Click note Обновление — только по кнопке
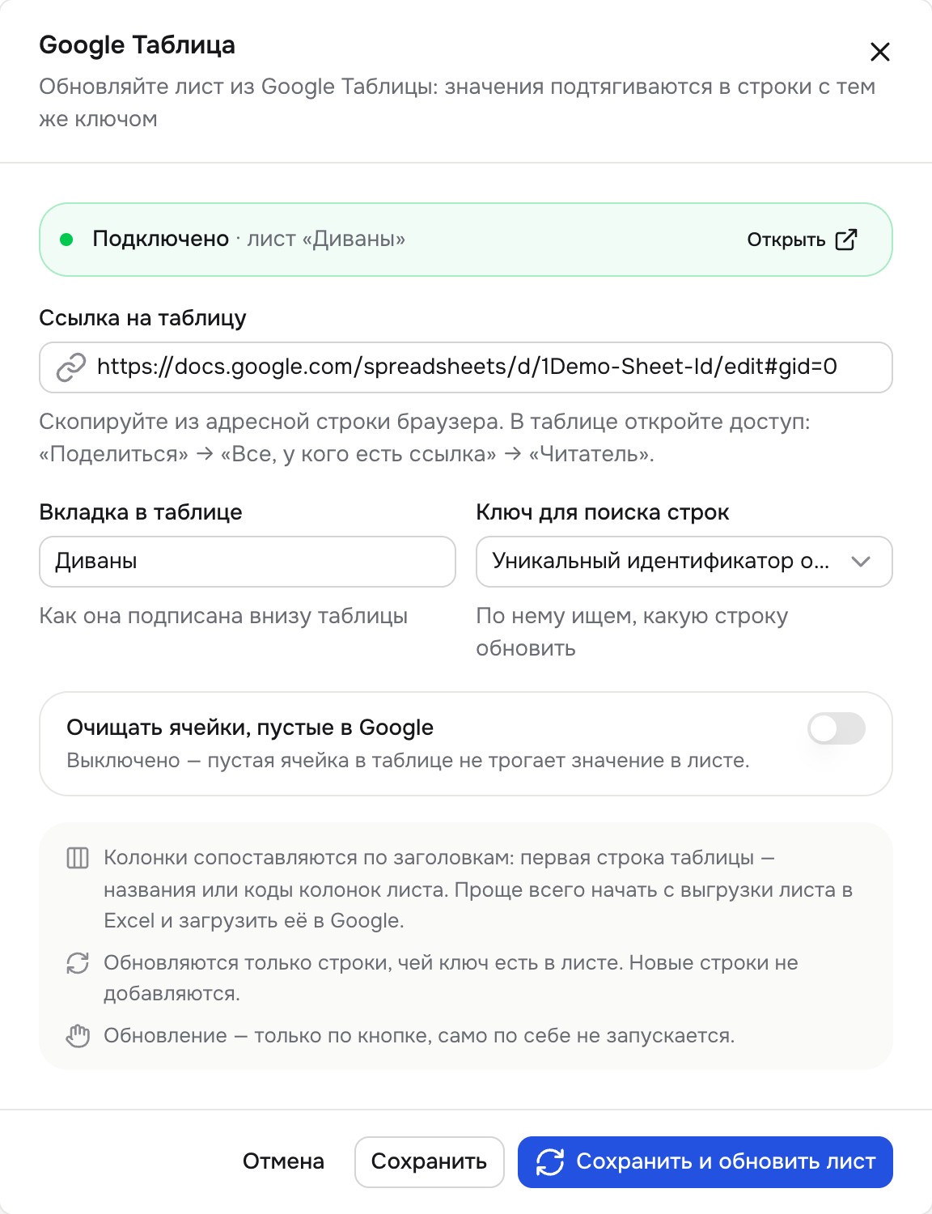This screenshot has width=932, height=1214. [x=419, y=1036]
